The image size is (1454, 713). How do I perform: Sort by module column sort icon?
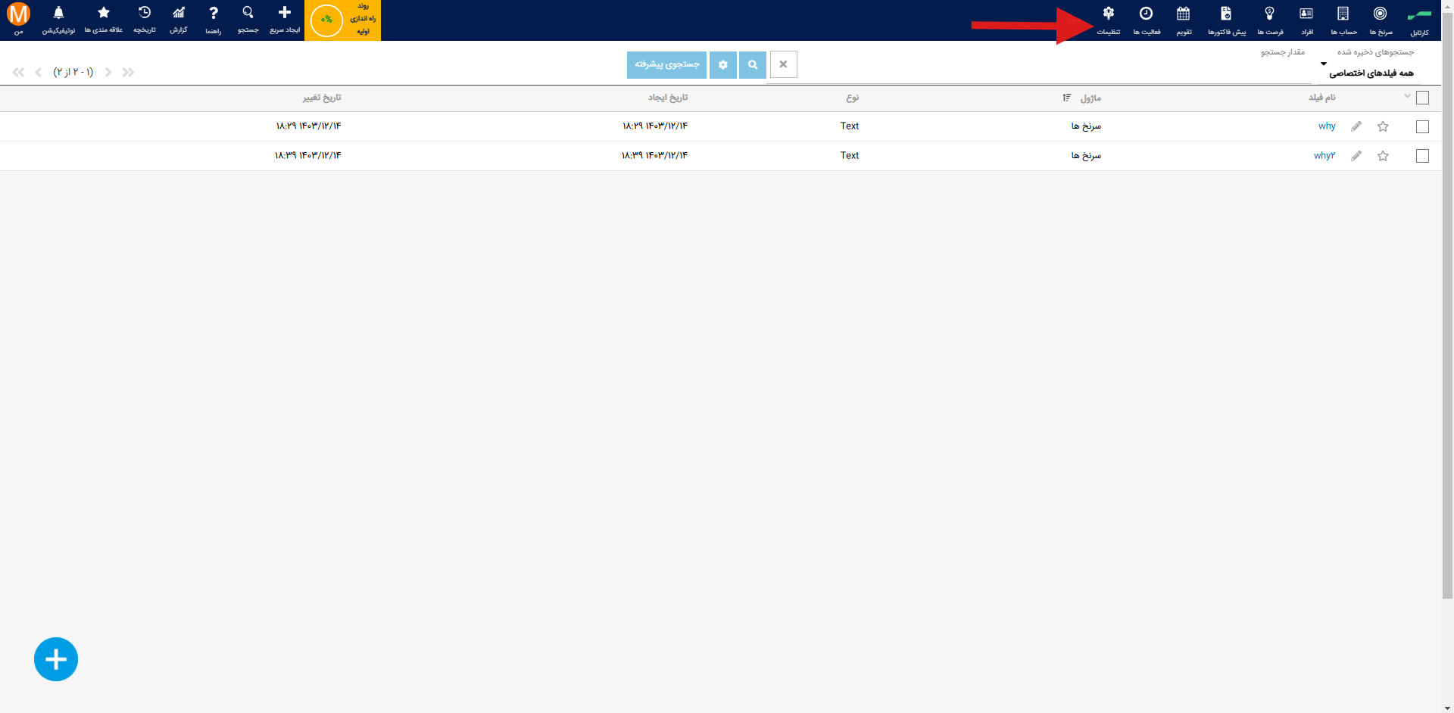pos(1066,98)
